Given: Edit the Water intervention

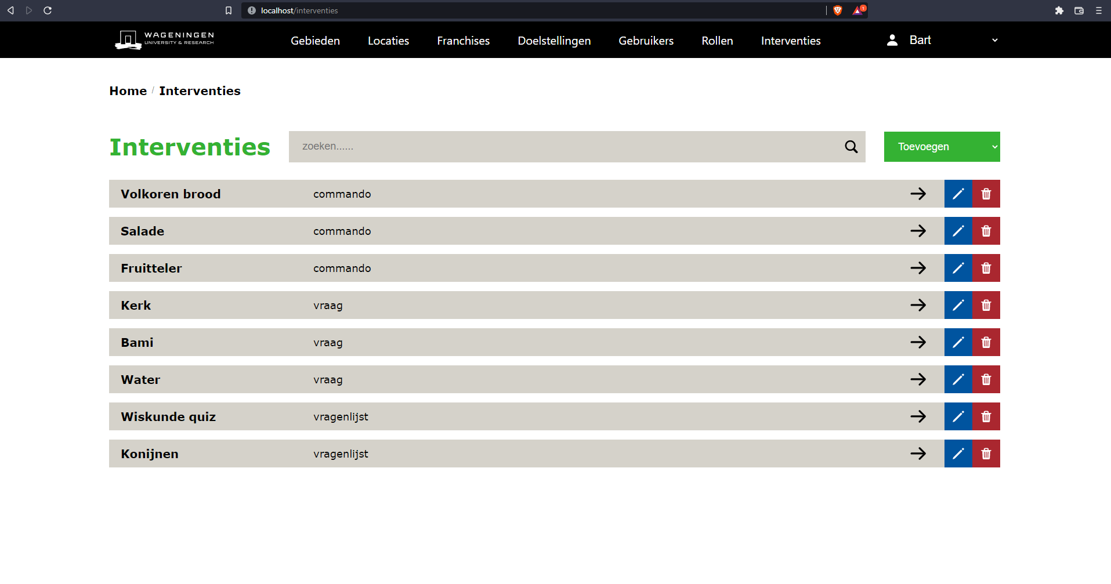Looking at the screenshot, I should [958, 379].
